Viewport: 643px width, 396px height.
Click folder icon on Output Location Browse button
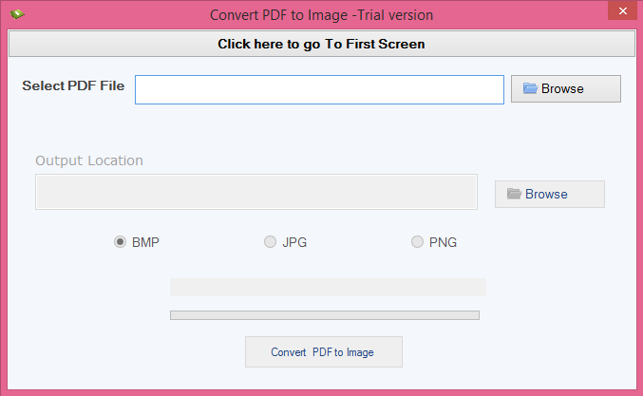pos(514,194)
